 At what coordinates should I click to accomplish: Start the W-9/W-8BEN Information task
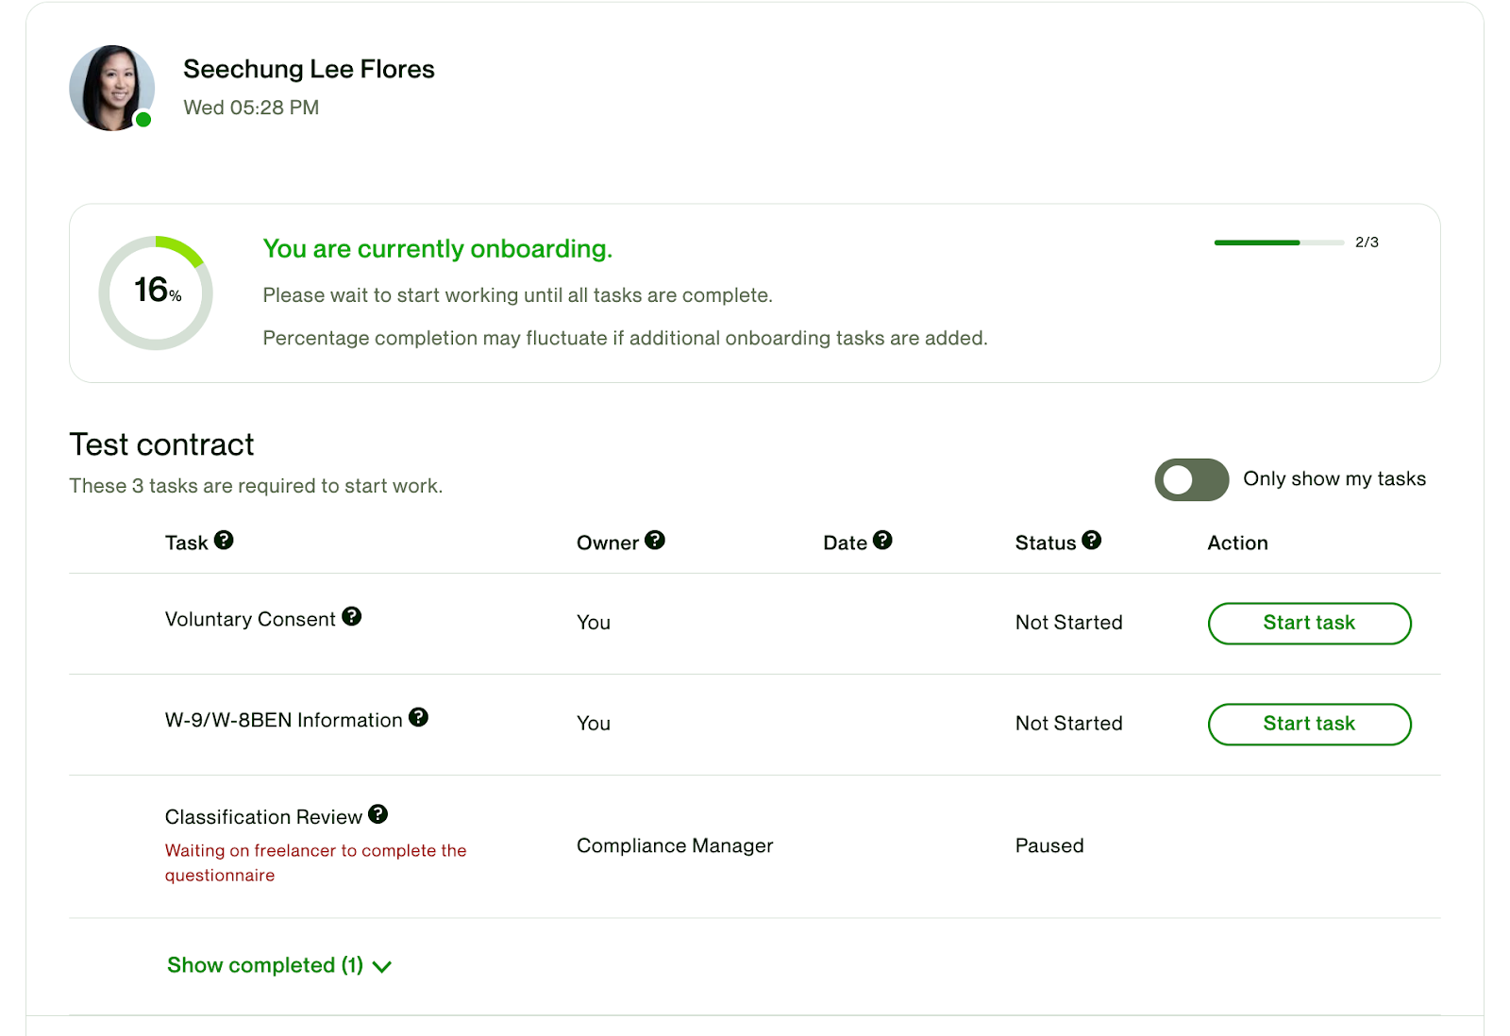(1309, 725)
